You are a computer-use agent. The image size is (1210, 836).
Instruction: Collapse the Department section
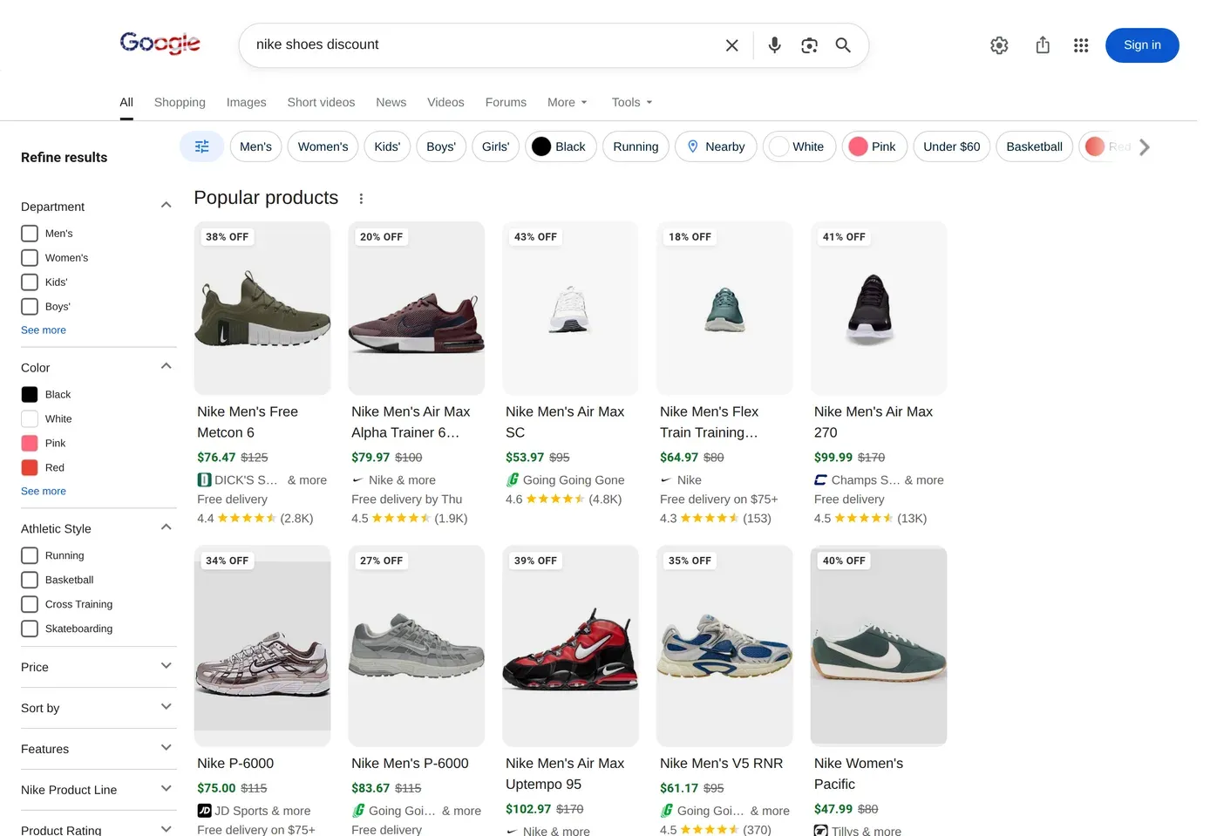pyautogui.click(x=166, y=206)
